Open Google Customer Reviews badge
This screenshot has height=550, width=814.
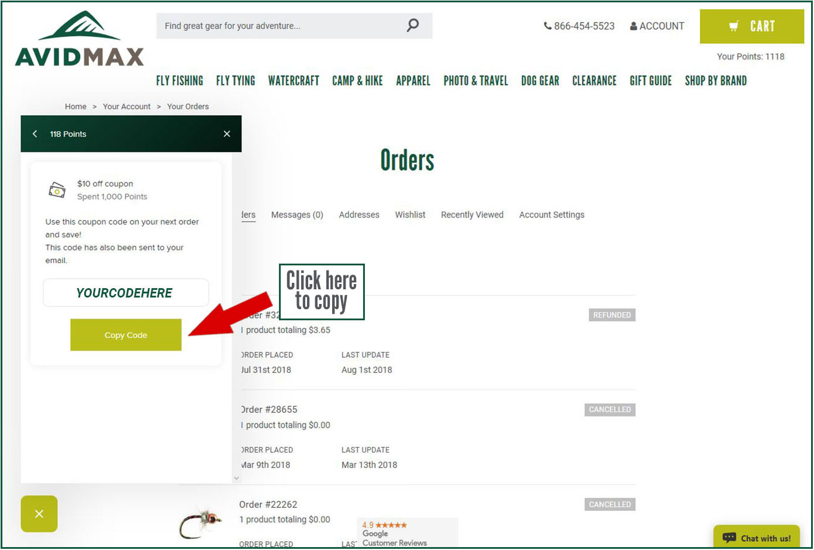click(407, 533)
